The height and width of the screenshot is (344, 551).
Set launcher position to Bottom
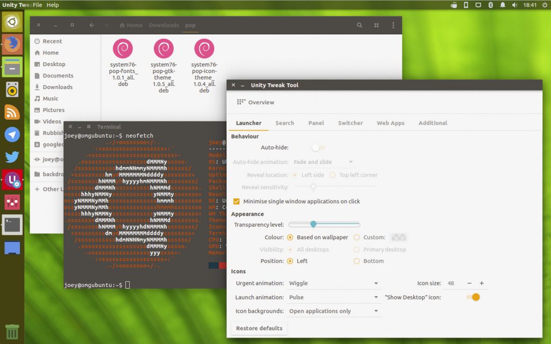[357, 261]
